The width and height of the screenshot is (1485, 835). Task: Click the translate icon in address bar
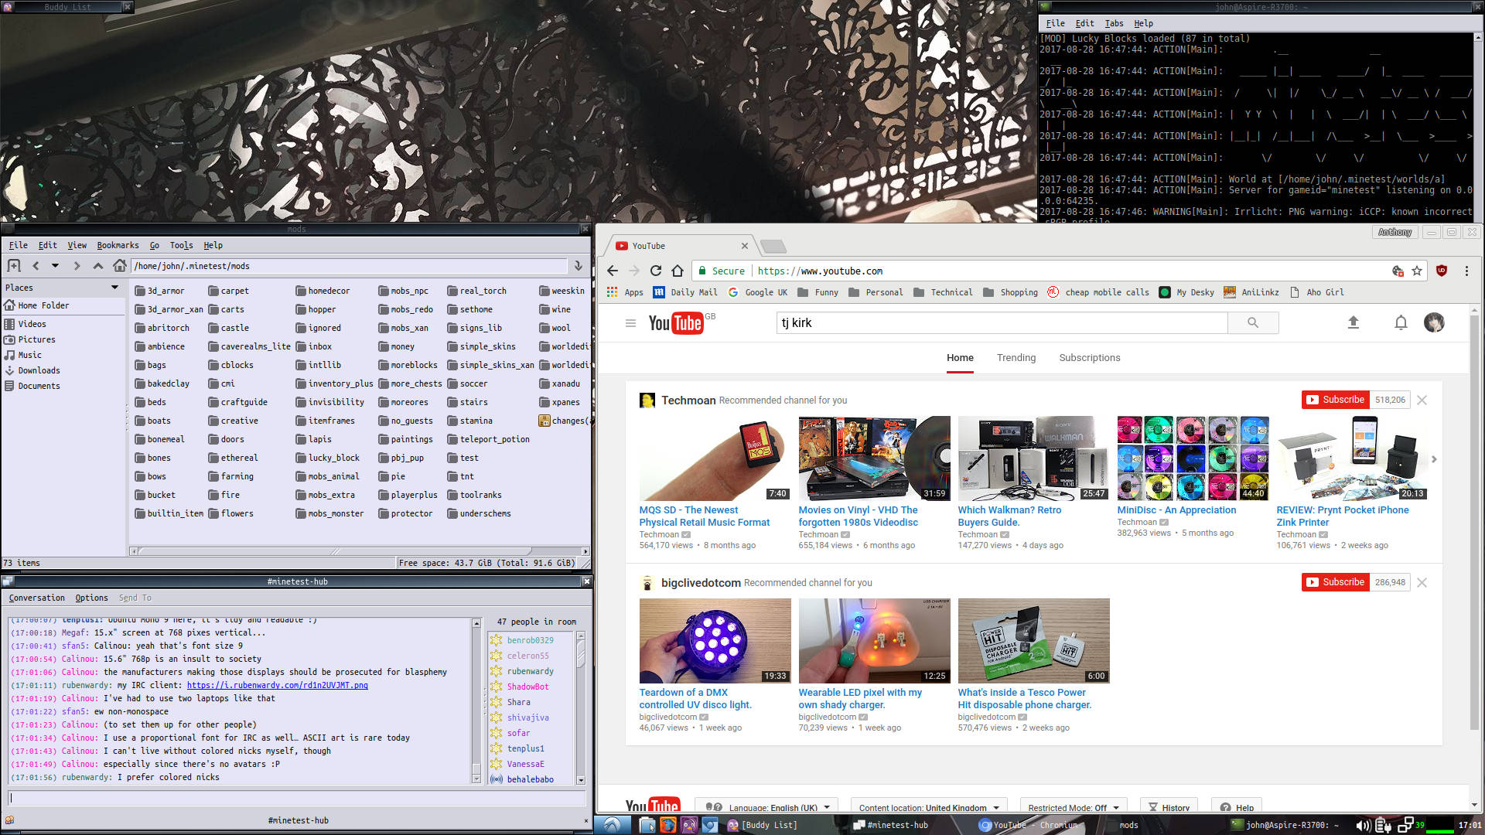click(1398, 271)
